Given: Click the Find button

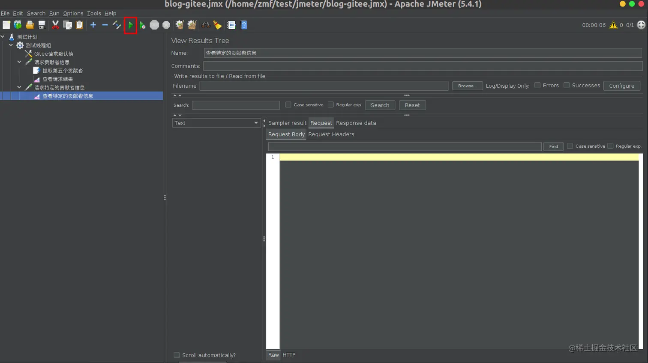Looking at the screenshot, I should coord(553,146).
